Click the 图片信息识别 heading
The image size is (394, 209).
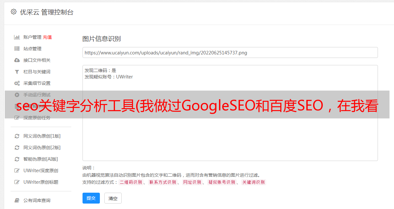101,39
